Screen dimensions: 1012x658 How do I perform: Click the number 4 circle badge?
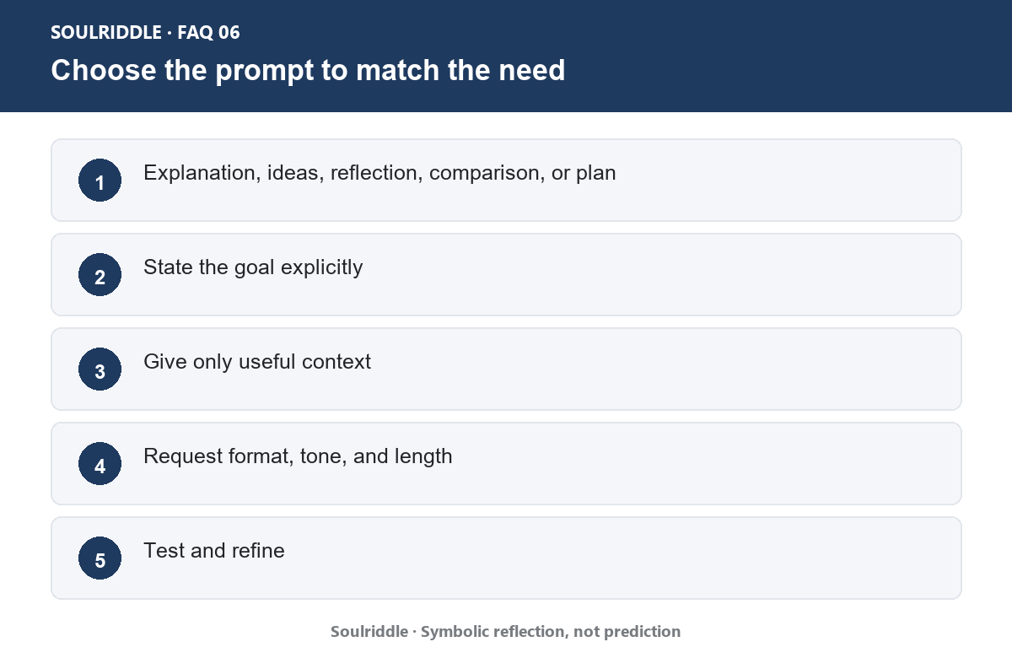pos(100,464)
